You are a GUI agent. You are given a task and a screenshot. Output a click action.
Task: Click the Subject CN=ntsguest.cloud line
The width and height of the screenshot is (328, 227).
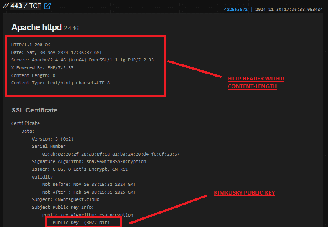click(x=67, y=200)
